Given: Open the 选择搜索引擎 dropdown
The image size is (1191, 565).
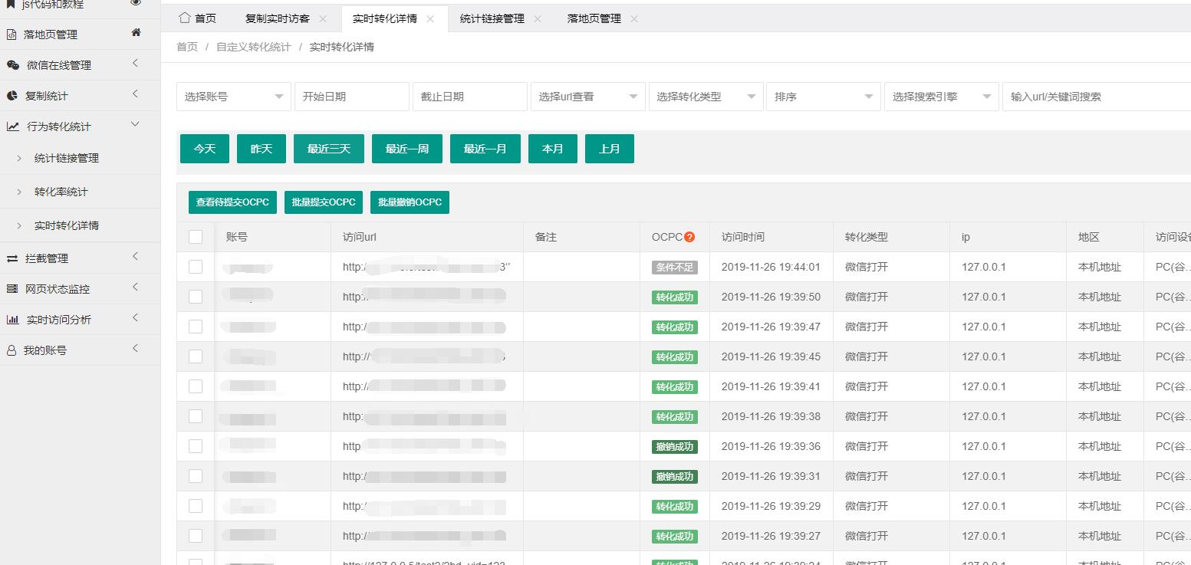Looking at the screenshot, I should click(941, 97).
